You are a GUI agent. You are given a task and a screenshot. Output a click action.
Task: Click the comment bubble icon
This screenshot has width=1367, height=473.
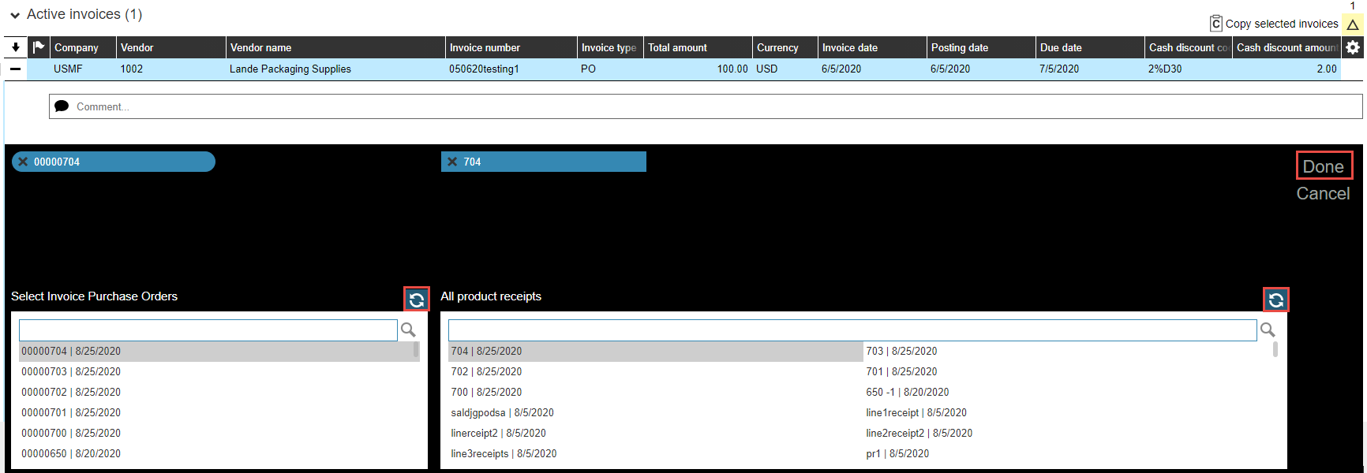pos(62,106)
